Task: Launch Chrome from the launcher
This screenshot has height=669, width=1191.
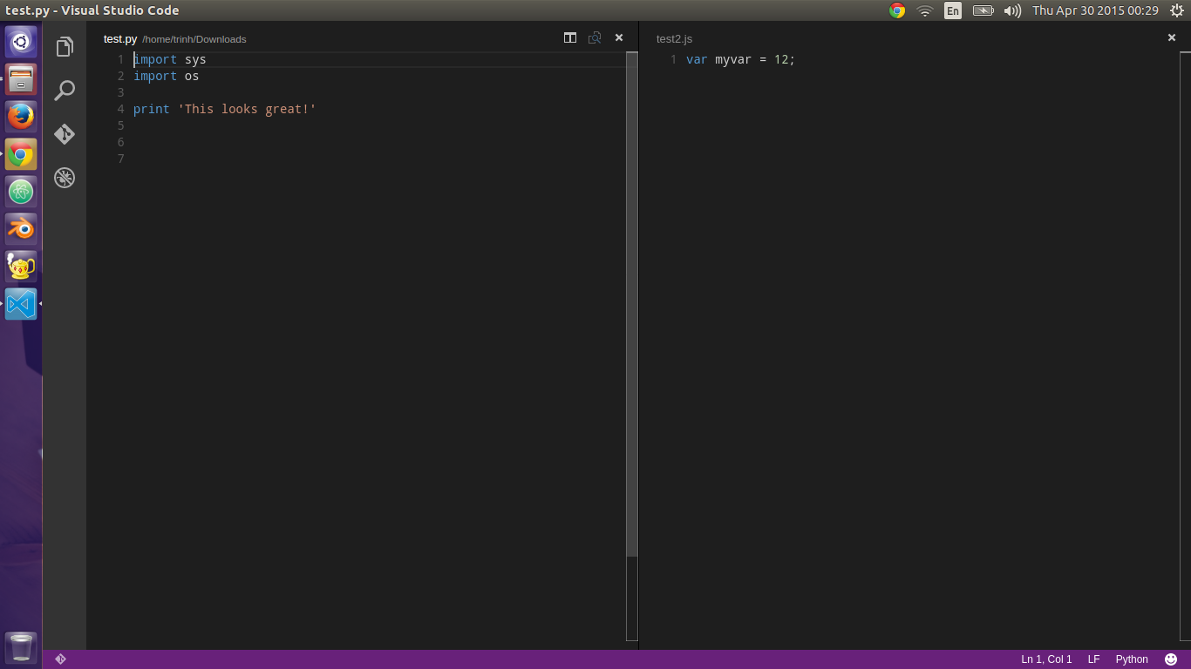Action: click(x=21, y=154)
